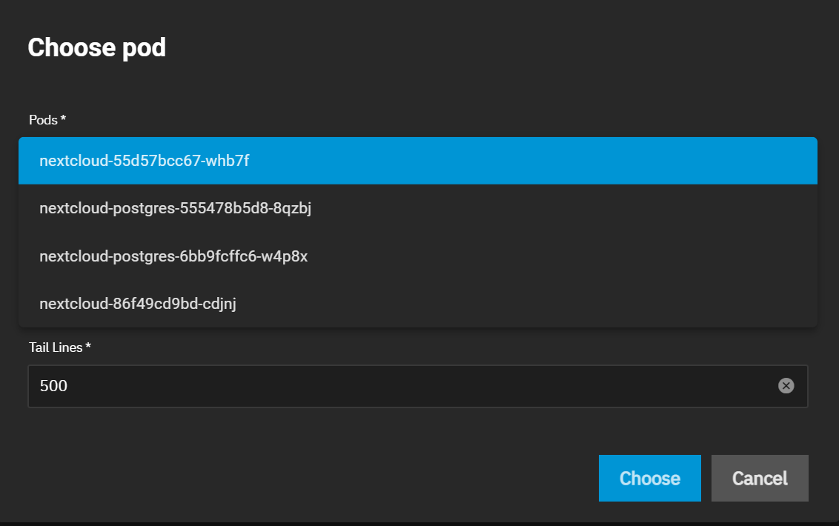
Task: Cancel the Choose pod dialog
Action: [760, 478]
